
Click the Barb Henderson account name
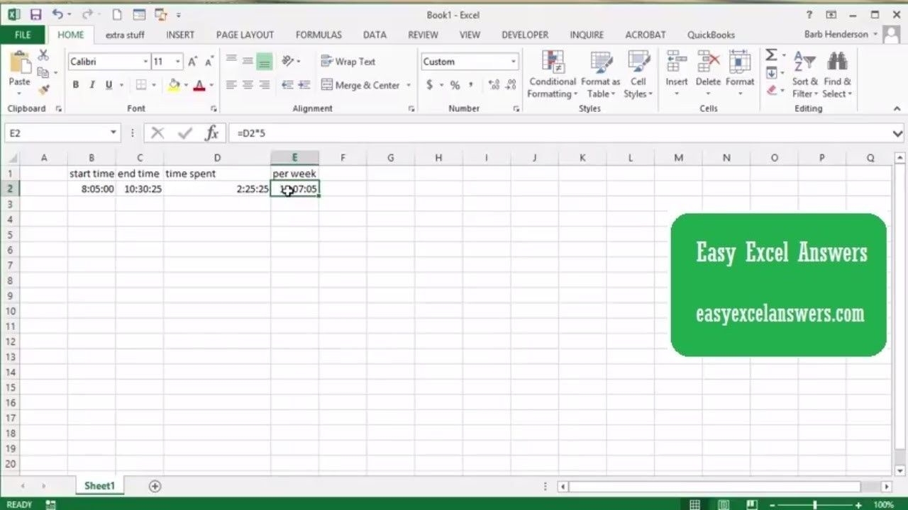(836, 34)
